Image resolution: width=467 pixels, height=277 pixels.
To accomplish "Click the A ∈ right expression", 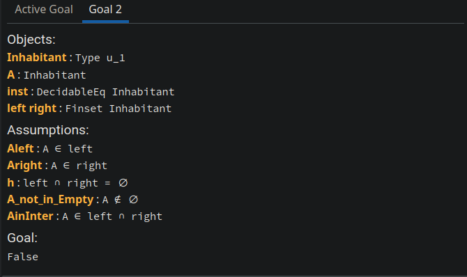I will tap(79, 166).
